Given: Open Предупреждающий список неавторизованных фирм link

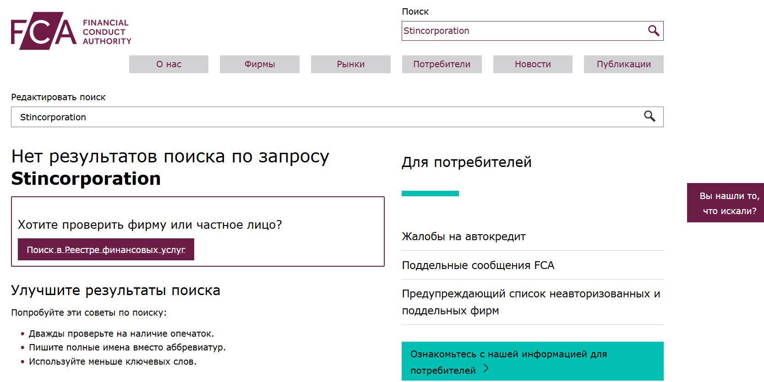Looking at the screenshot, I should tap(531, 302).
